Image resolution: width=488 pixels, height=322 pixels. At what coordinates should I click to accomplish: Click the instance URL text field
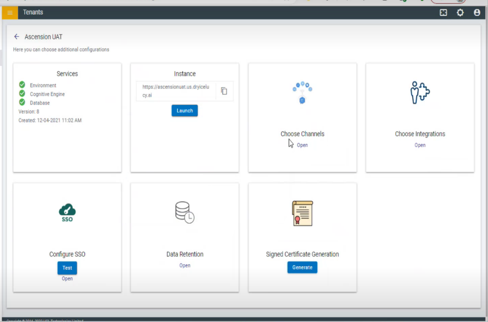coord(176,91)
